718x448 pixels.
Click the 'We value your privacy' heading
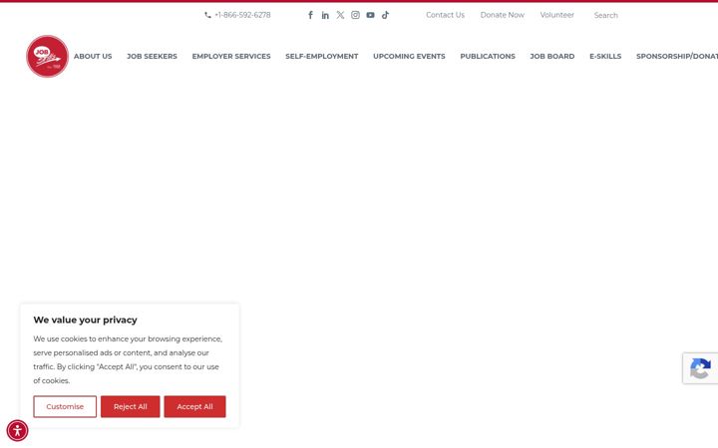click(x=85, y=320)
